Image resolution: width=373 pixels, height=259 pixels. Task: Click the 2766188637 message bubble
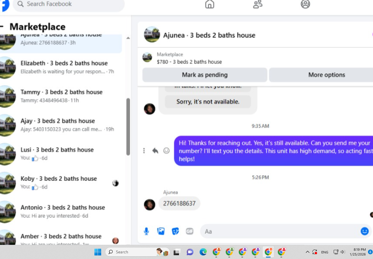[x=179, y=203]
